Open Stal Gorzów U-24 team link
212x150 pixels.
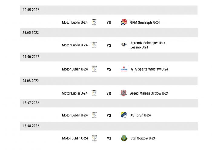click(143, 138)
